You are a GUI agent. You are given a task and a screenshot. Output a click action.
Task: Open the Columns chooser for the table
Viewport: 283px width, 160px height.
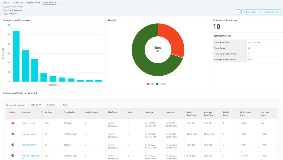(x=51, y=105)
